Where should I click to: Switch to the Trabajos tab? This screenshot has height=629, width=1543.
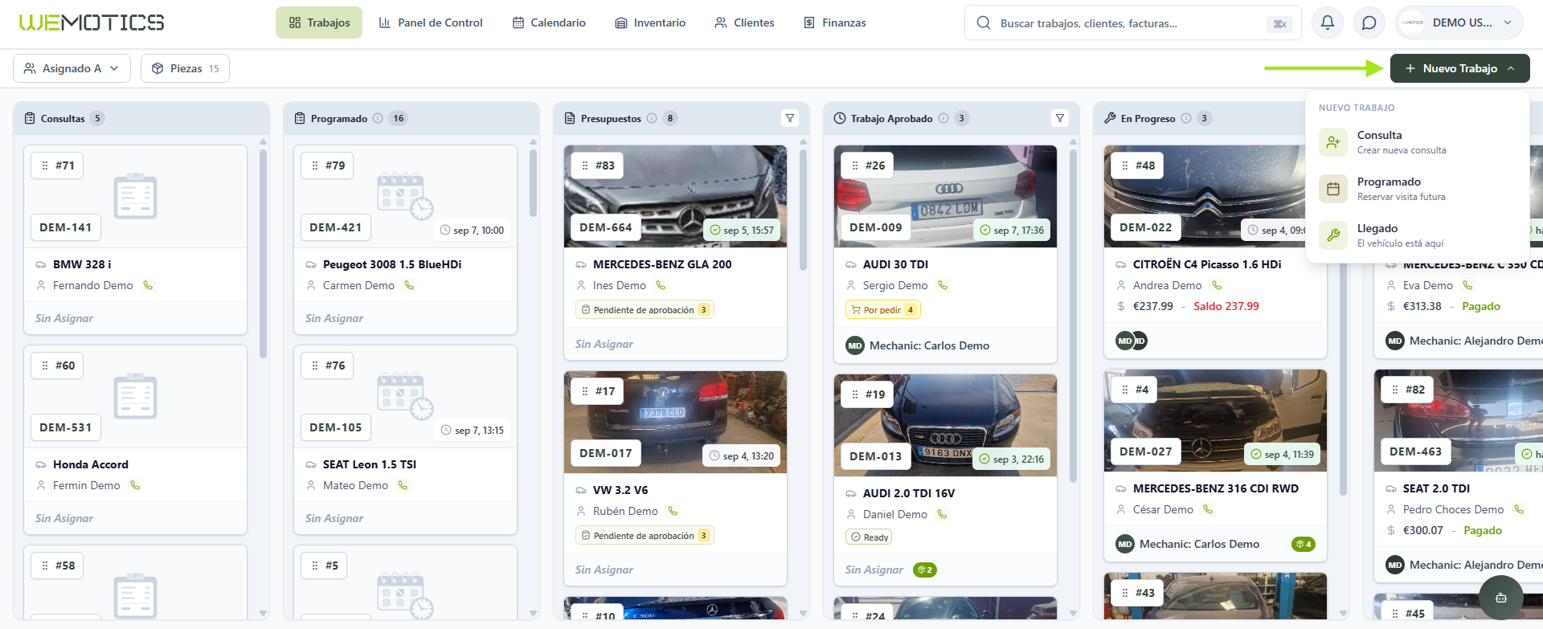319,22
